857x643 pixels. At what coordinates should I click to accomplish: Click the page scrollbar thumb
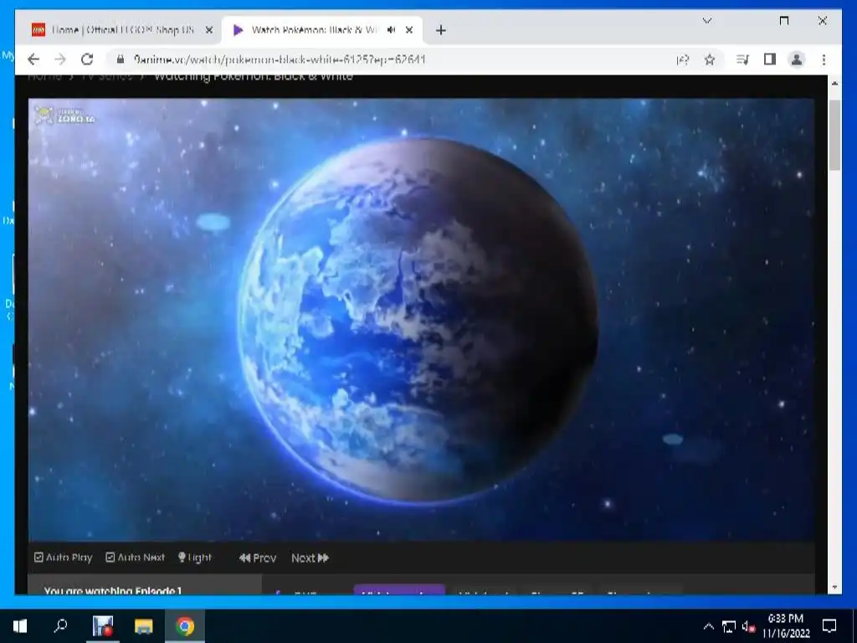tap(834, 135)
